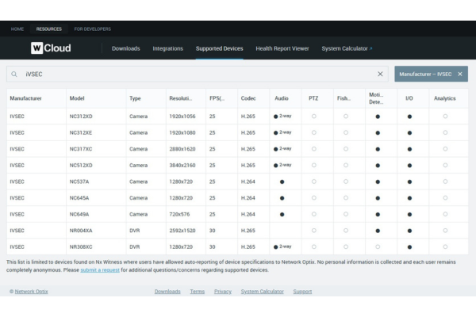Select the Supported Devices tab

tap(219, 48)
